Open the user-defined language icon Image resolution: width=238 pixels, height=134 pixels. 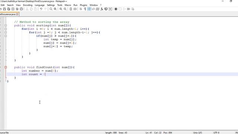93,9
